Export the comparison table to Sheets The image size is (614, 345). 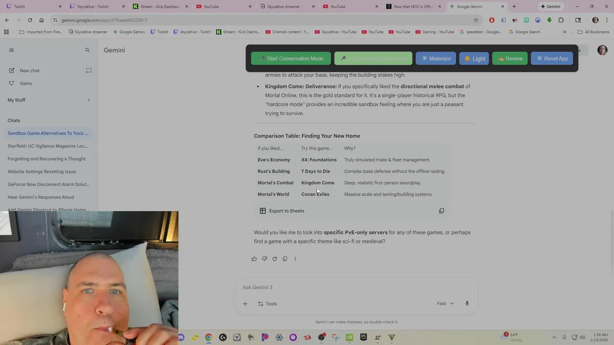[282, 211]
